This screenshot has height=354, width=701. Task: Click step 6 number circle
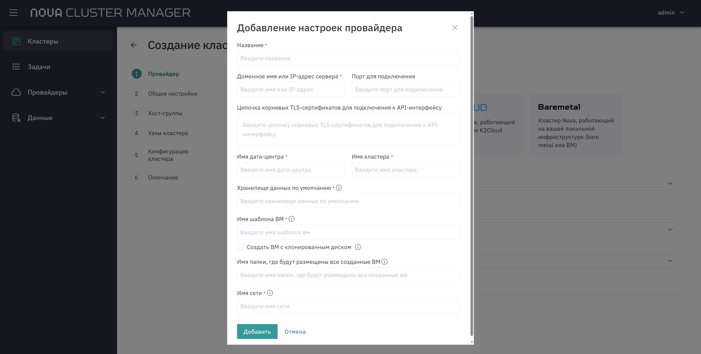pyautogui.click(x=136, y=177)
